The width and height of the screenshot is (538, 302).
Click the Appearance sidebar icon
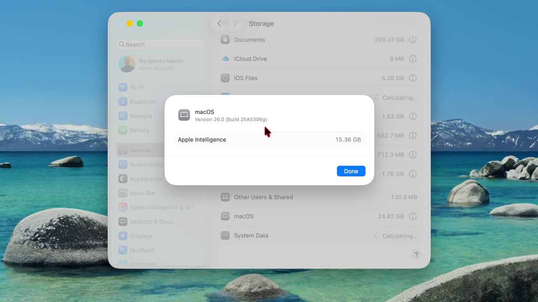[x=123, y=179]
